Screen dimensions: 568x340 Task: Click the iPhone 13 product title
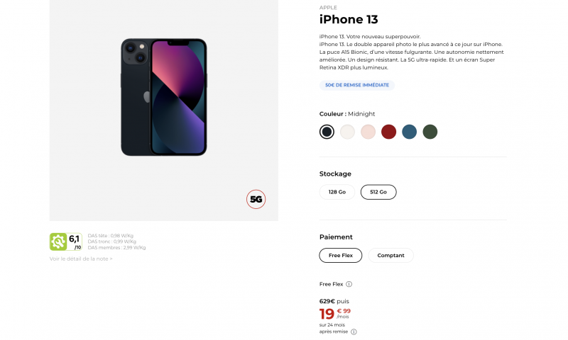pos(349,19)
